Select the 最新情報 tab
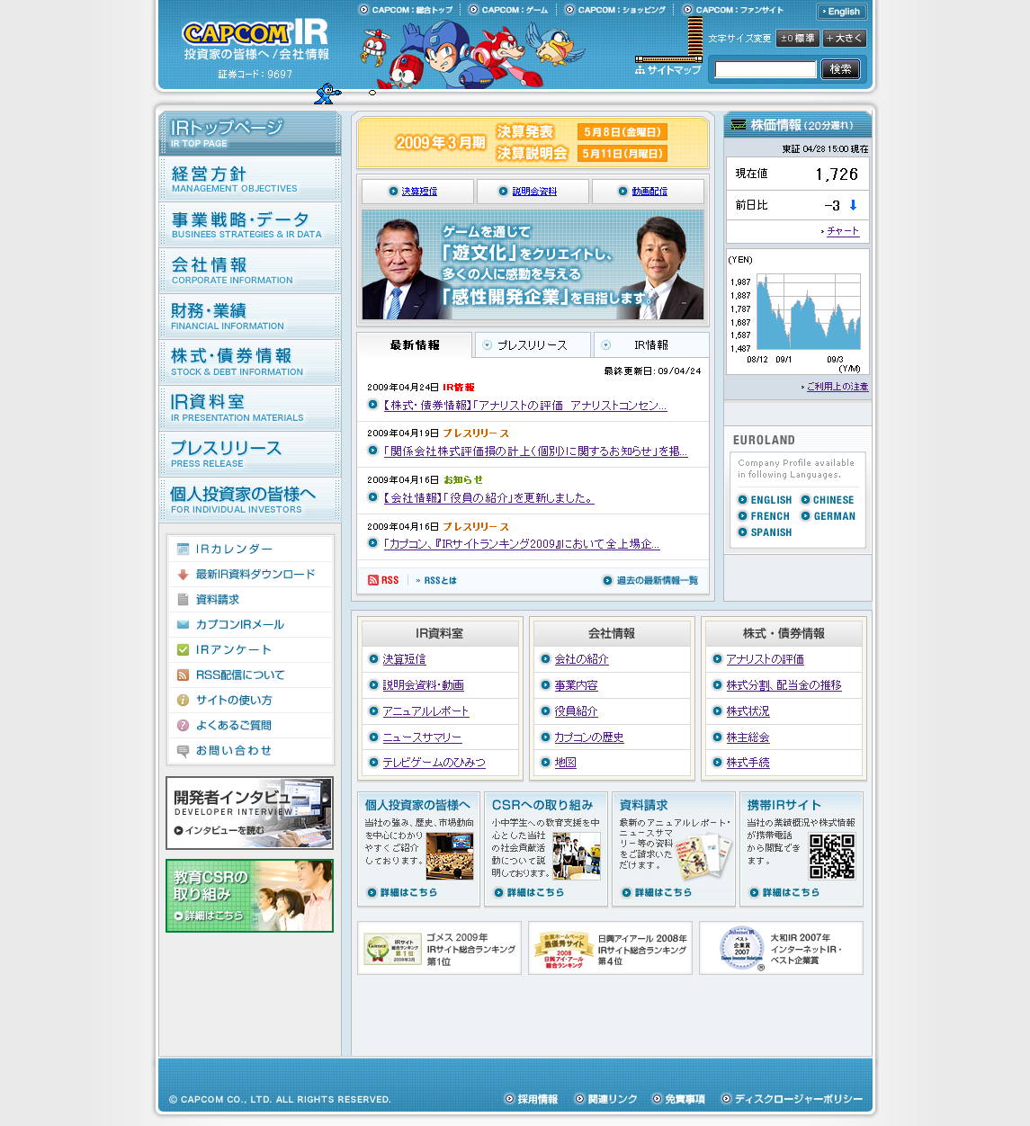1030x1126 pixels. pyautogui.click(x=415, y=345)
